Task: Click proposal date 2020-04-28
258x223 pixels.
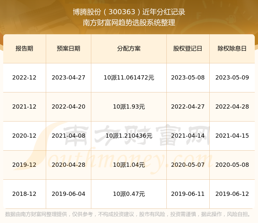Action: click(x=68, y=165)
